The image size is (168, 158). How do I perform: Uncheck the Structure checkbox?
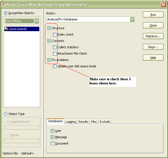(49, 28)
